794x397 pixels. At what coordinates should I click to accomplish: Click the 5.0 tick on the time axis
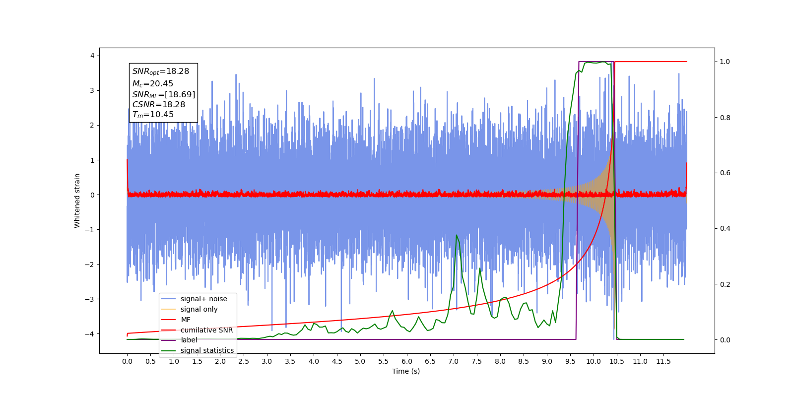(360, 361)
